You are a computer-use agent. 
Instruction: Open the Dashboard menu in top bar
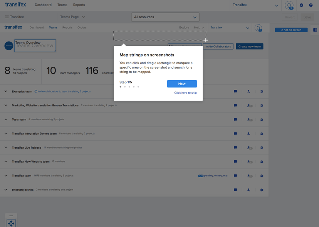[x=43, y=5]
